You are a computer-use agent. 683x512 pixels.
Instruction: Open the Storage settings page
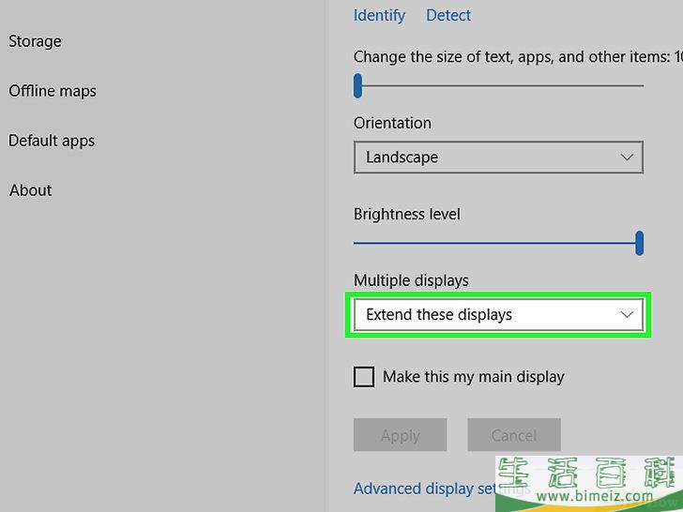point(35,41)
